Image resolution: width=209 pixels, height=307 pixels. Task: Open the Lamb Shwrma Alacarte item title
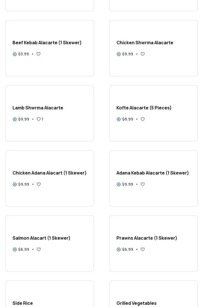click(x=38, y=108)
